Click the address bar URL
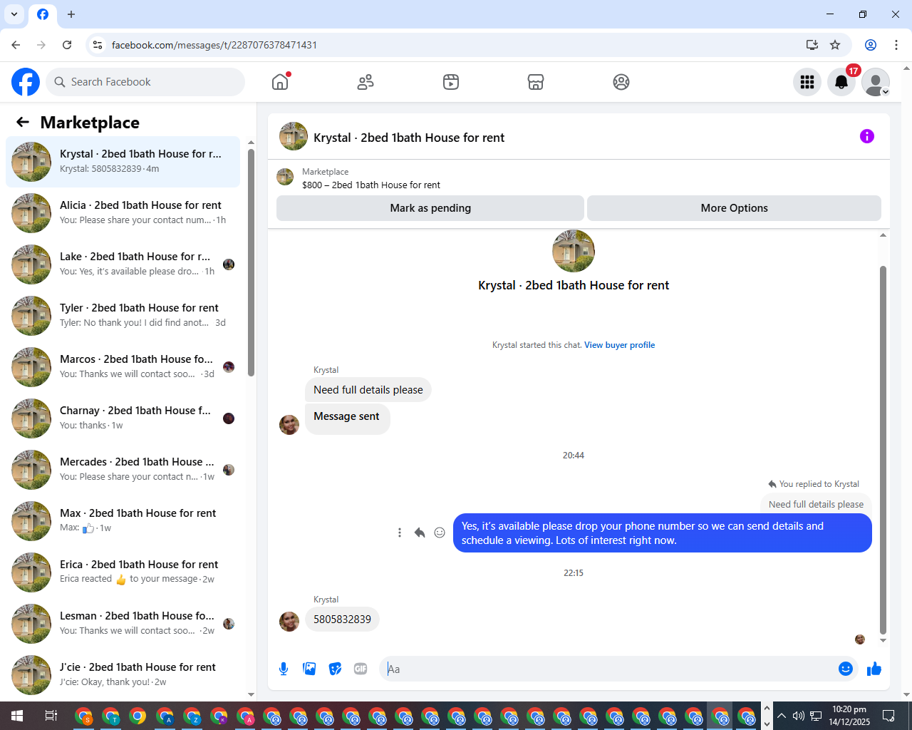Image resolution: width=912 pixels, height=730 pixels. pyautogui.click(x=214, y=45)
